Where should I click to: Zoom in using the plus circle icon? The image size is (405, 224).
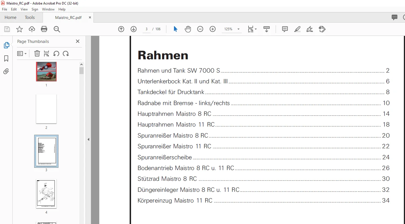pos(213,29)
